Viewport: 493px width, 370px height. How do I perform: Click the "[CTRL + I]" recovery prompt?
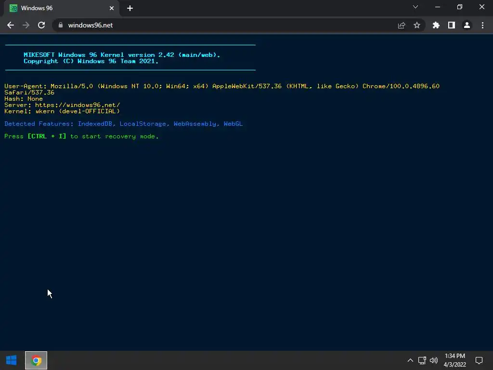(47, 136)
